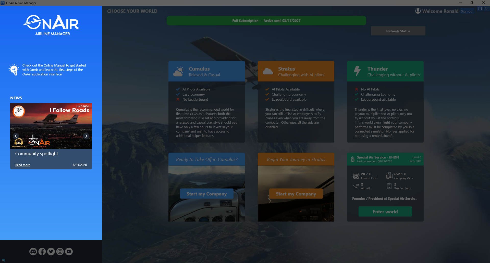Viewport: 490px width, 263px height.
Task: Show the next news item
Action: tap(86, 136)
